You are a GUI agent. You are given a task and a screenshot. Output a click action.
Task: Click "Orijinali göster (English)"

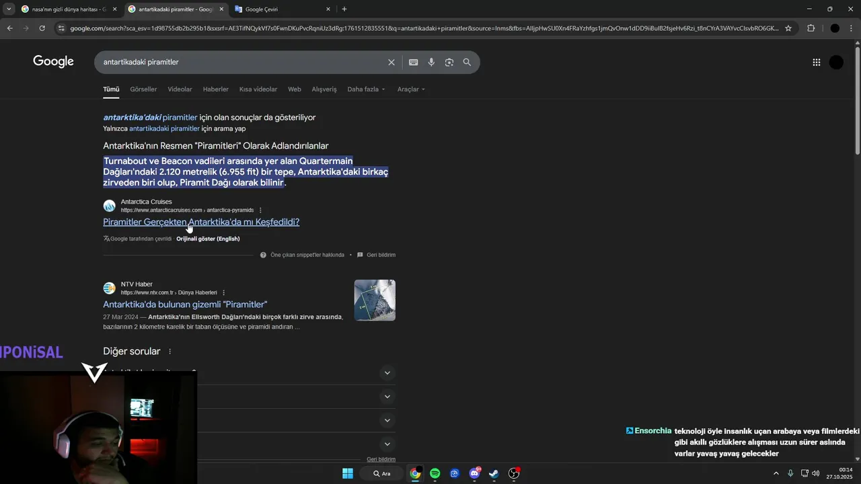(x=208, y=239)
